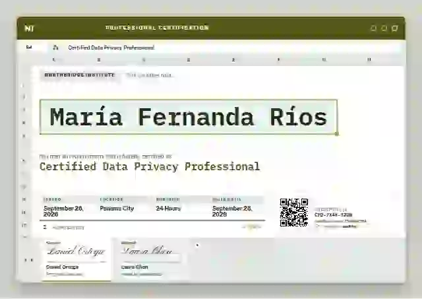Screen dimensions: 422x299
Task: Select column G header
Action: 324,59
